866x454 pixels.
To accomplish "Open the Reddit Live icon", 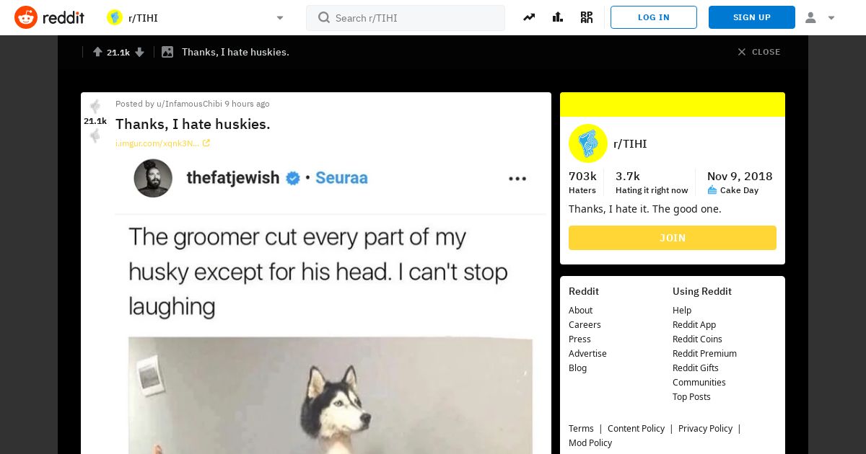I will pos(587,17).
